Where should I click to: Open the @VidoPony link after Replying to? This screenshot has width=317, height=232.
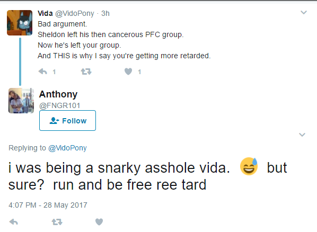click(67, 148)
